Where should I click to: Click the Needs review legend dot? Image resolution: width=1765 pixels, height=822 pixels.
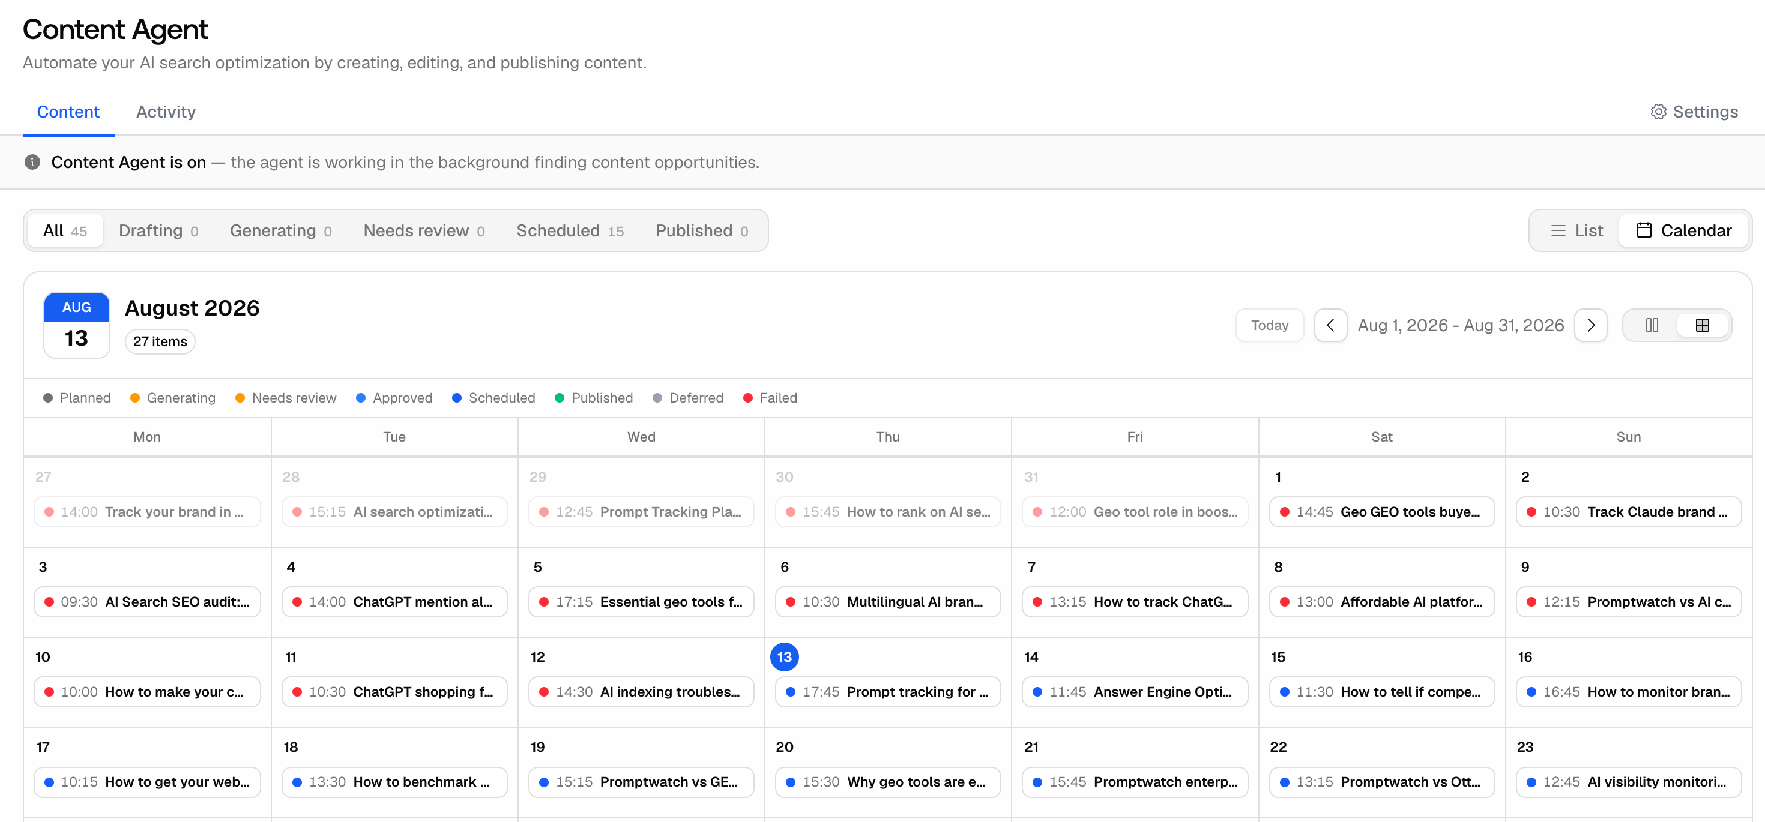(x=241, y=398)
